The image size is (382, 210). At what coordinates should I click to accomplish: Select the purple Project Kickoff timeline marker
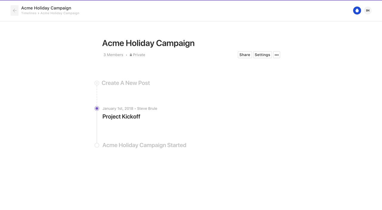pos(97,109)
